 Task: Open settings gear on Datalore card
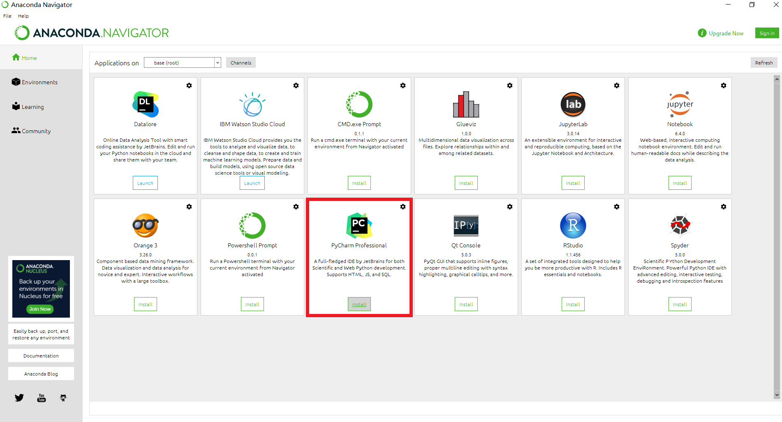click(189, 85)
